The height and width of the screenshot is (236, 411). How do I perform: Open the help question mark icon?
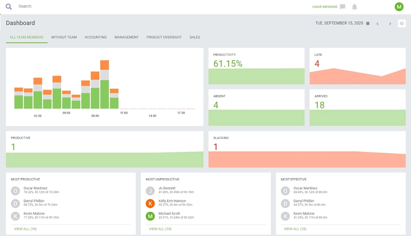402,23
